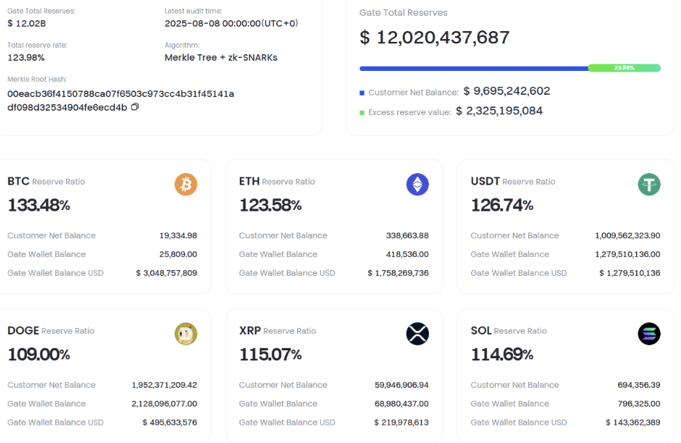681x443 pixels.
Task: Select BTC wallet balance 25,809.00
Action: click(x=178, y=254)
